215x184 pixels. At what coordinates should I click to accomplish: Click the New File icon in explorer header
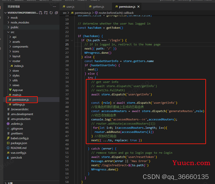(x=41, y=13)
